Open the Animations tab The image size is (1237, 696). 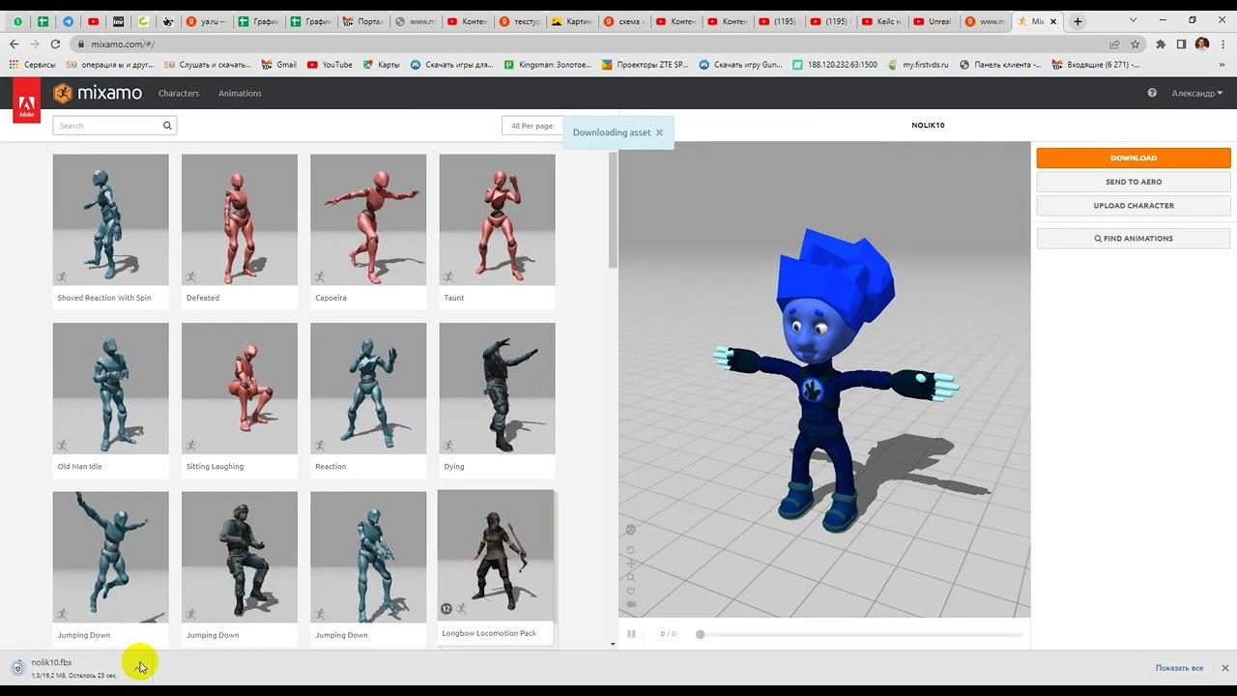point(240,93)
